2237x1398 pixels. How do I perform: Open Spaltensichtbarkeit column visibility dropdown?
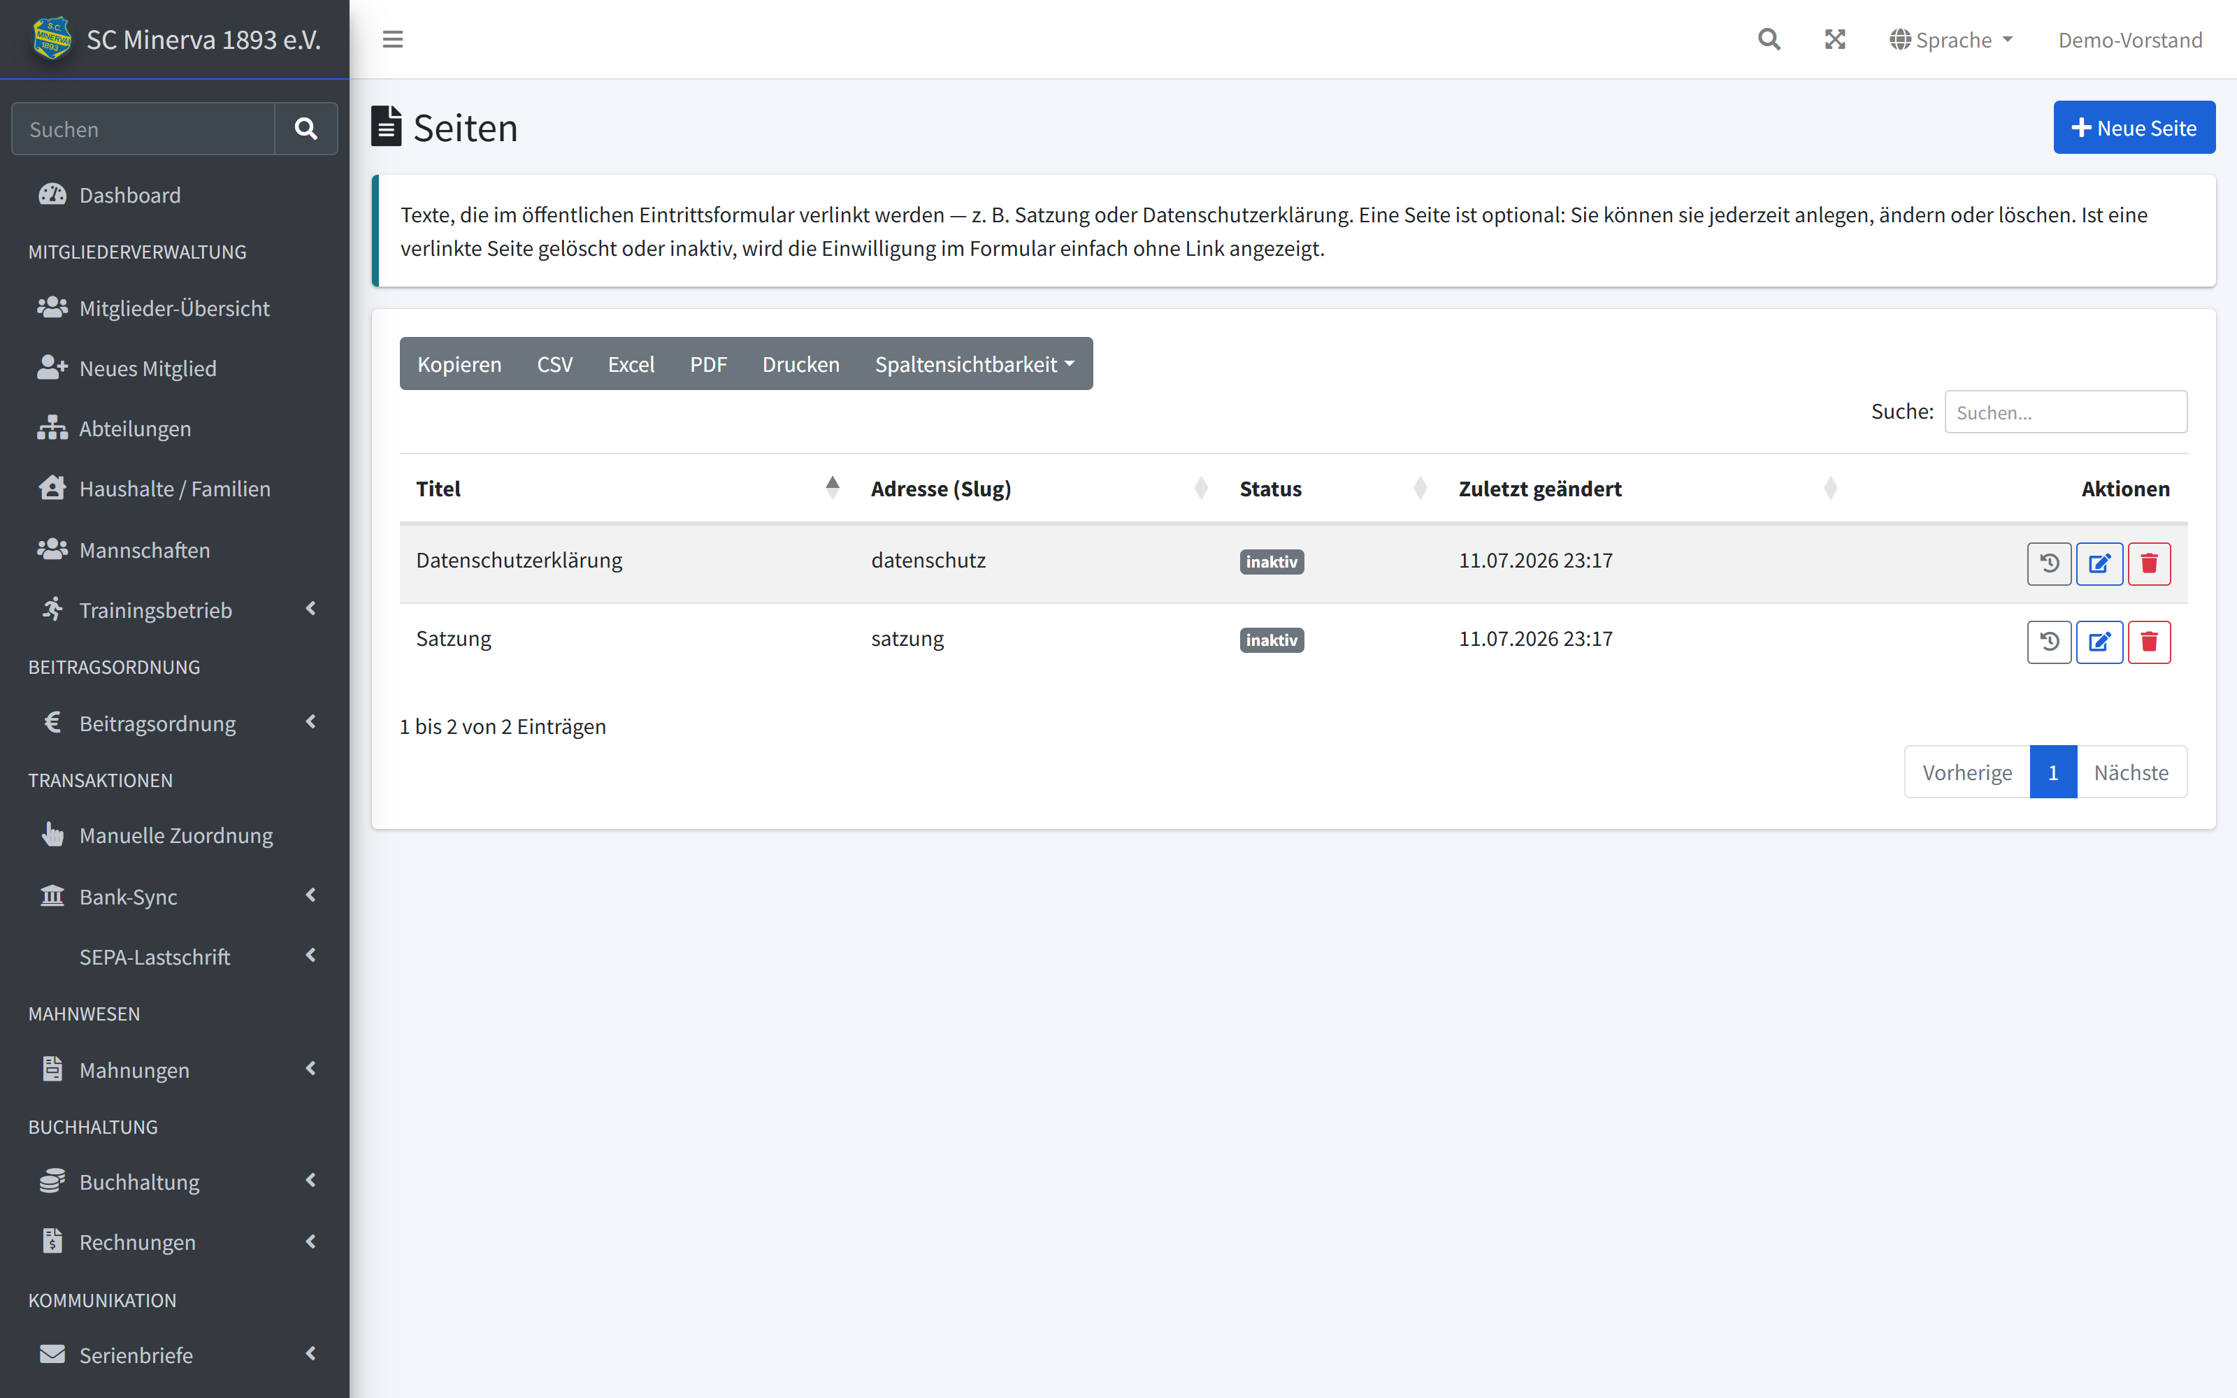click(x=974, y=364)
